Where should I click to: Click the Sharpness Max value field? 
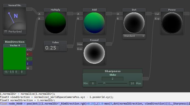pyautogui.click(x=132, y=83)
